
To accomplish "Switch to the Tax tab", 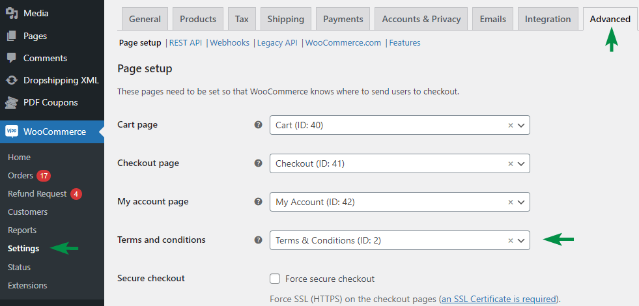I will pyautogui.click(x=242, y=19).
